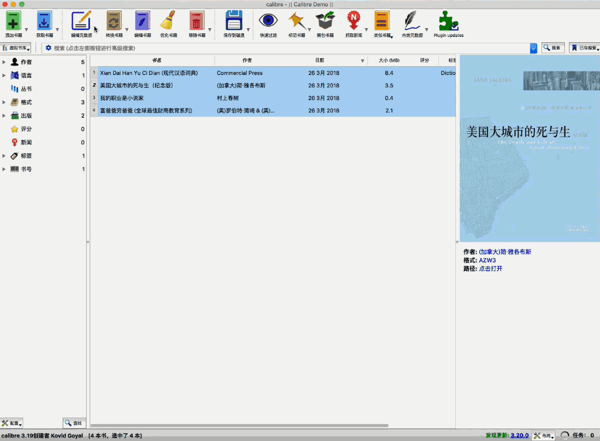This screenshot has width=600, height=441.
Task: Click the Polish books broom icon
Action: [x=168, y=21]
